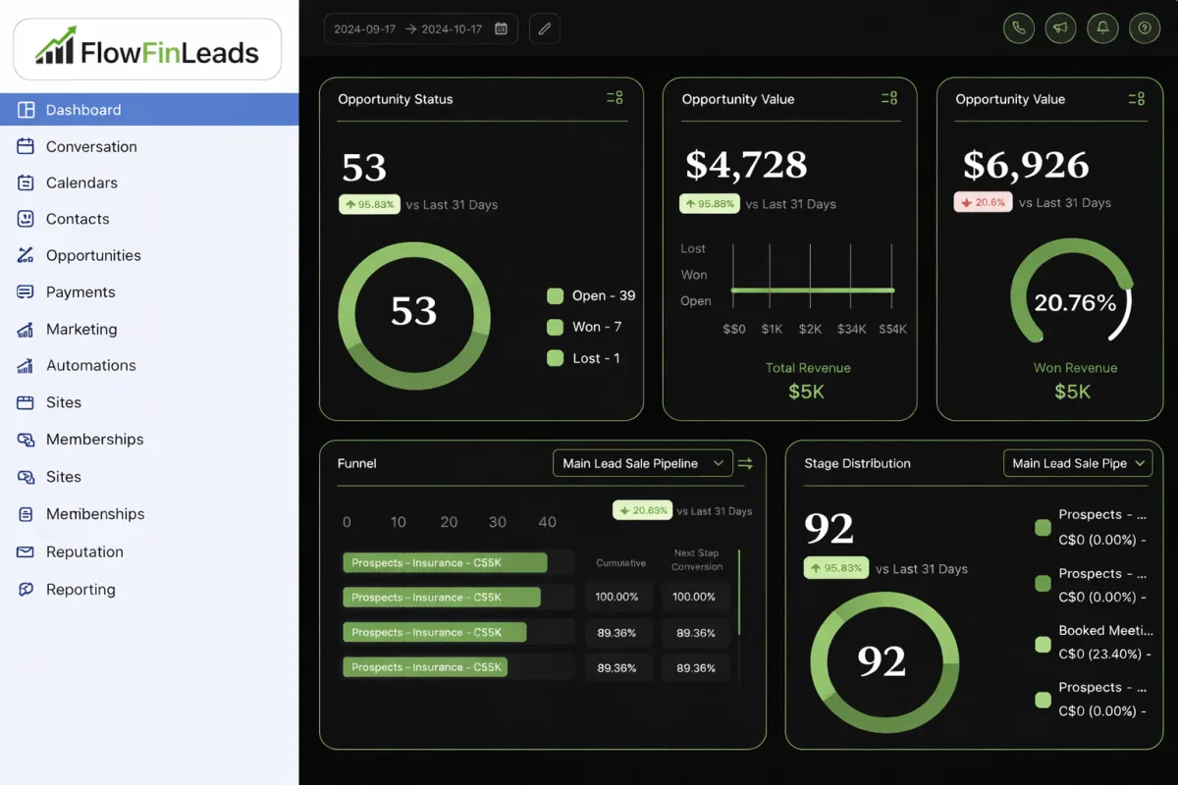Click the Funnel swap arrows icon
1178x785 pixels.
click(x=746, y=463)
